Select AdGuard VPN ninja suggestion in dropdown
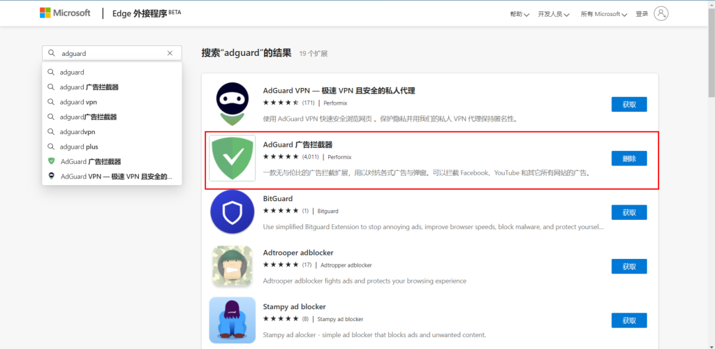 (x=52, y=177)
